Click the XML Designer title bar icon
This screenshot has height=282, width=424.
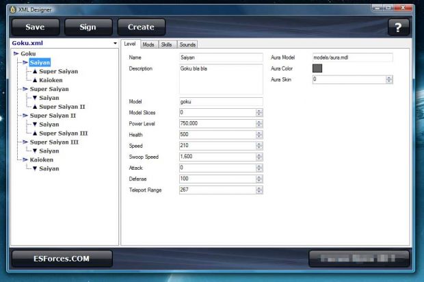click(x=13, y=10)
